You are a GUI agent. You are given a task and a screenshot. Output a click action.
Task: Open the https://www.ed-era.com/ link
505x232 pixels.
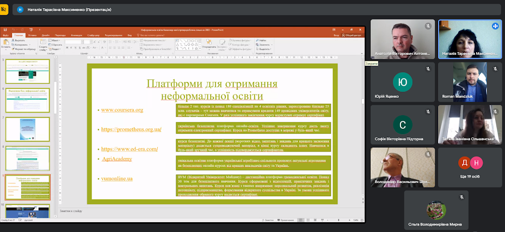pos(130,149)
